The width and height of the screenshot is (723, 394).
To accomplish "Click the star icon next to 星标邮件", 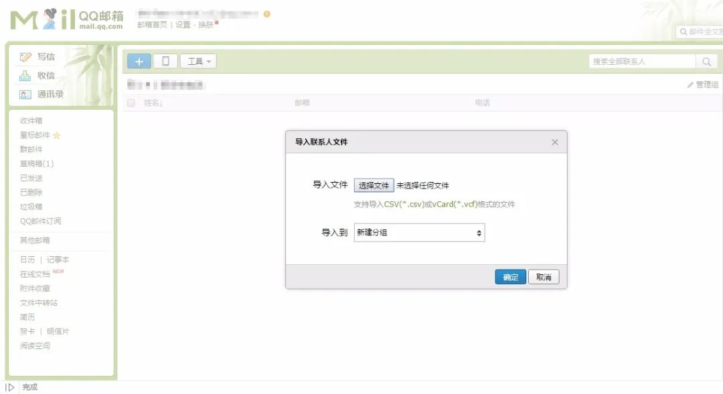I will (58, 134).
